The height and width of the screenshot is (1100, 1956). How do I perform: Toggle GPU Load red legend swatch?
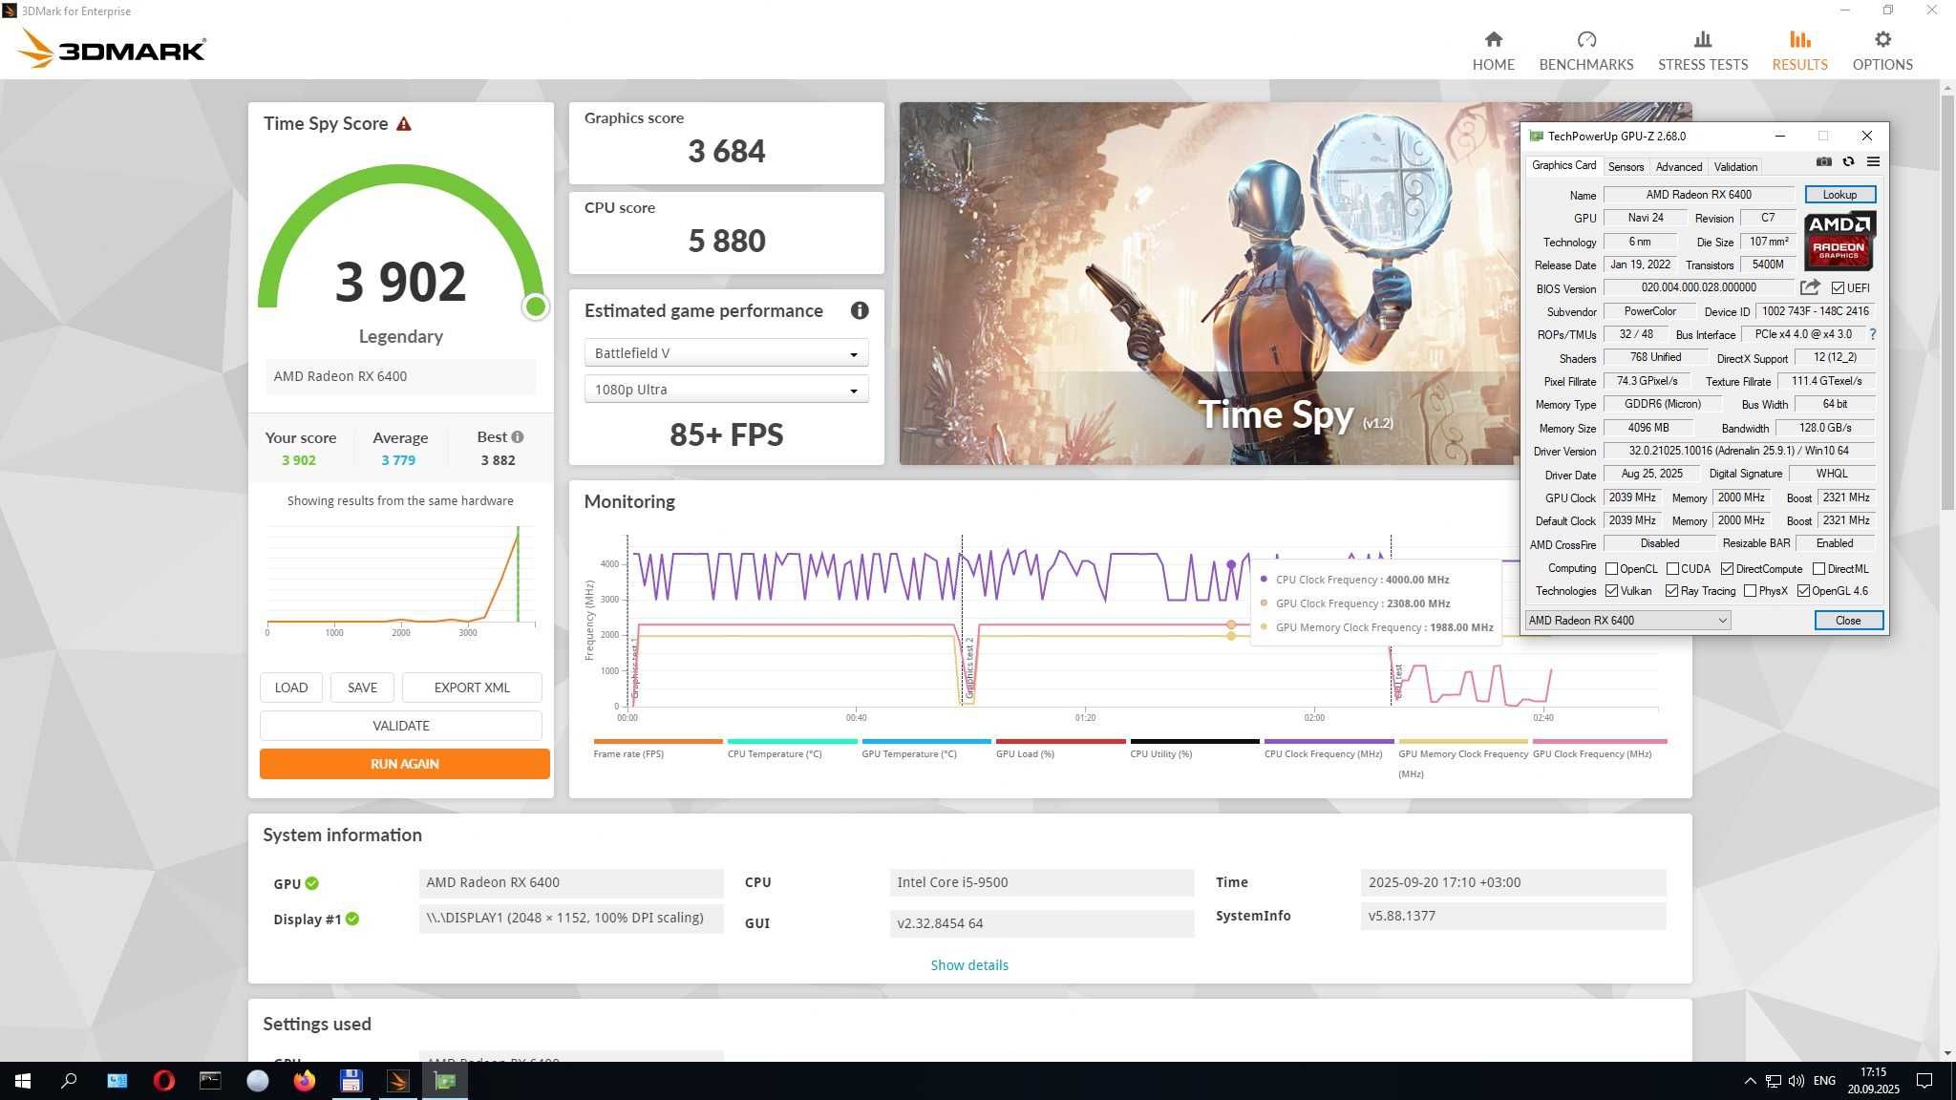pos(1061,741)
